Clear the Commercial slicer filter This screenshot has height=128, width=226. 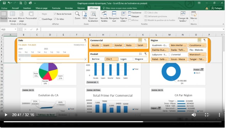point(145,40)
